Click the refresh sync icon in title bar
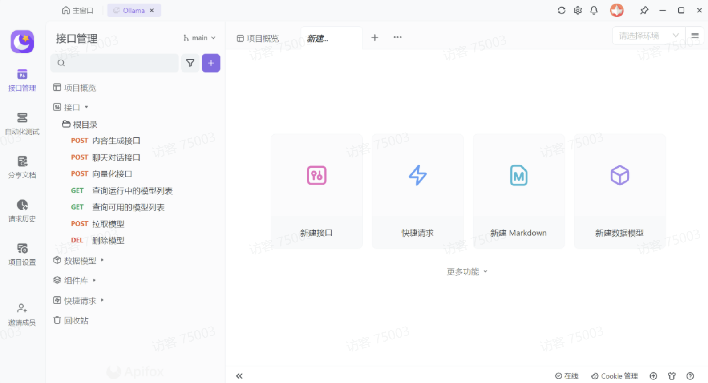The image size is (708, 383). pos(562,10)
